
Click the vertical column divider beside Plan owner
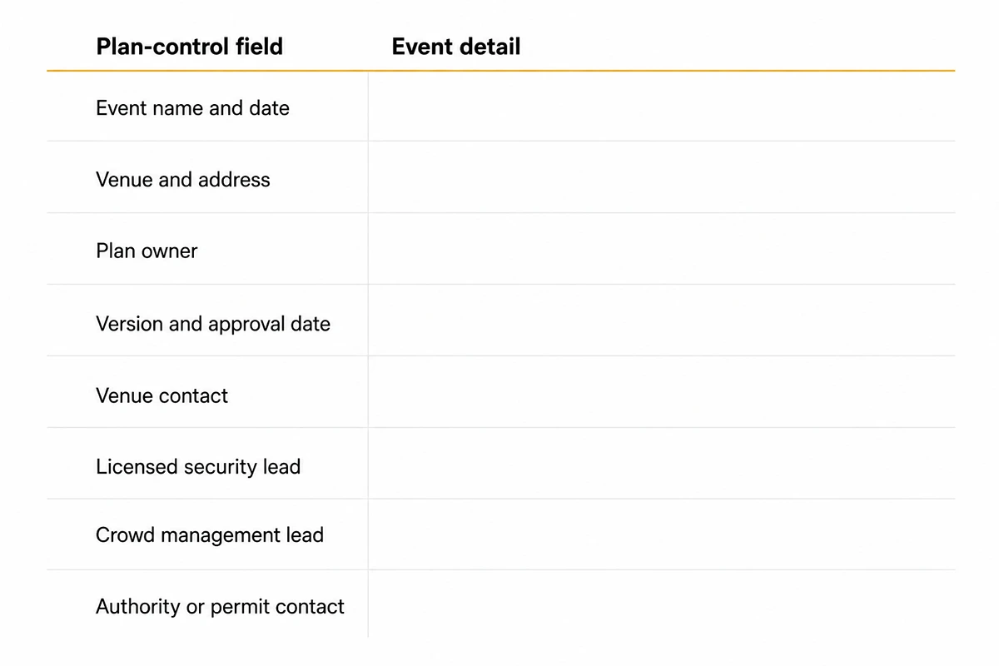pos(368,249)
